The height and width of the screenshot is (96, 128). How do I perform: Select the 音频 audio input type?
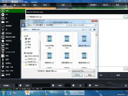pos(10,60)
